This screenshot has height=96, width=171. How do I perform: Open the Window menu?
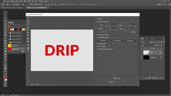click(41, 1)
